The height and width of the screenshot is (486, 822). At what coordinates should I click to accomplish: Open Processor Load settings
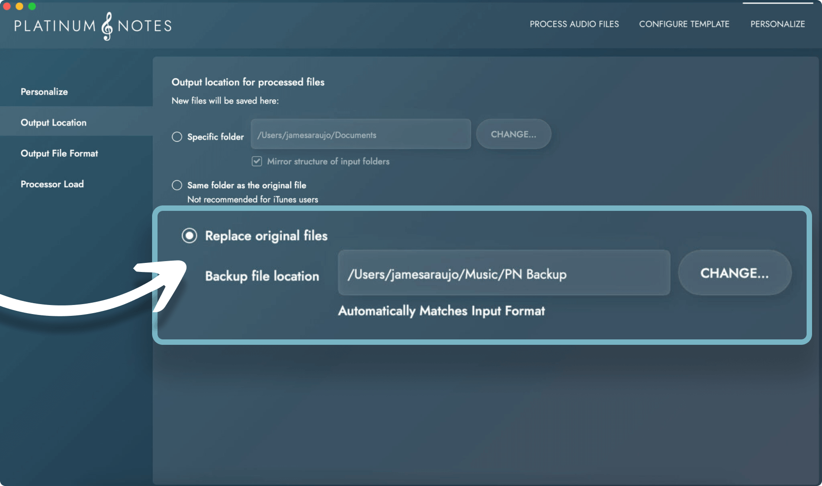(52, 184)
